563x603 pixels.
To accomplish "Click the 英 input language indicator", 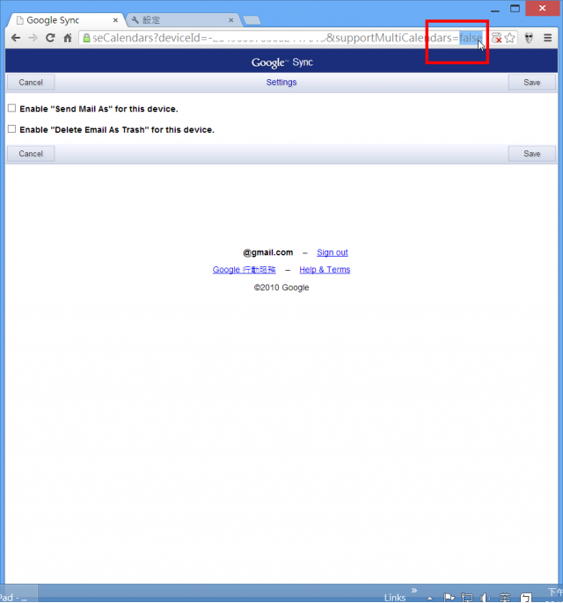I will click(x=505, y=597).
